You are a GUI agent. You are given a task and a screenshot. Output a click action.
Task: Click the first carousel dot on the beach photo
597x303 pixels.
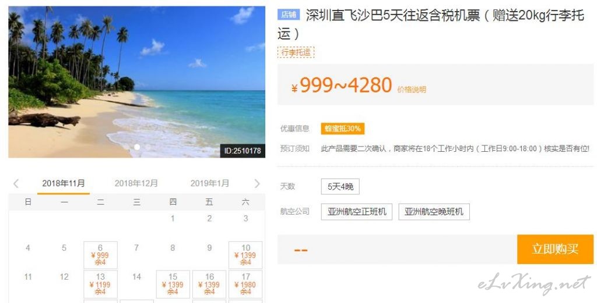(137, 147)
